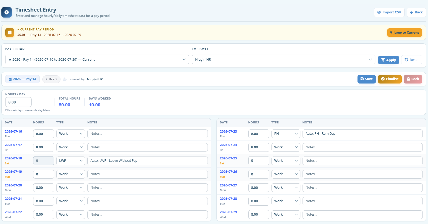Reset the filters
Screen dimensions: 428x224
(x=412, y=60)
